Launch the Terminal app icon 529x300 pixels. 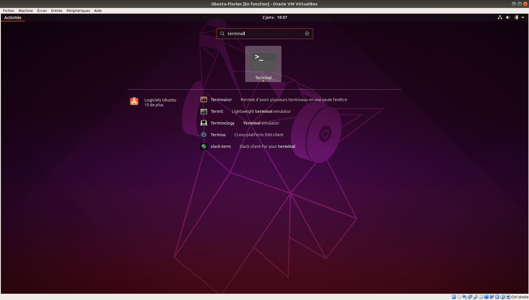[x=263, y=62]
